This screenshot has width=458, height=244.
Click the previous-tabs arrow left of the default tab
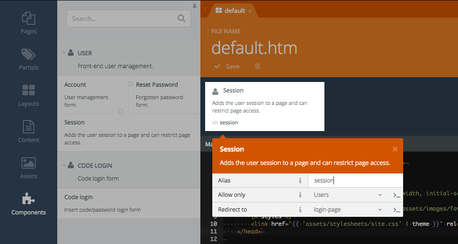pyautogui.click(x=205, y=9)
